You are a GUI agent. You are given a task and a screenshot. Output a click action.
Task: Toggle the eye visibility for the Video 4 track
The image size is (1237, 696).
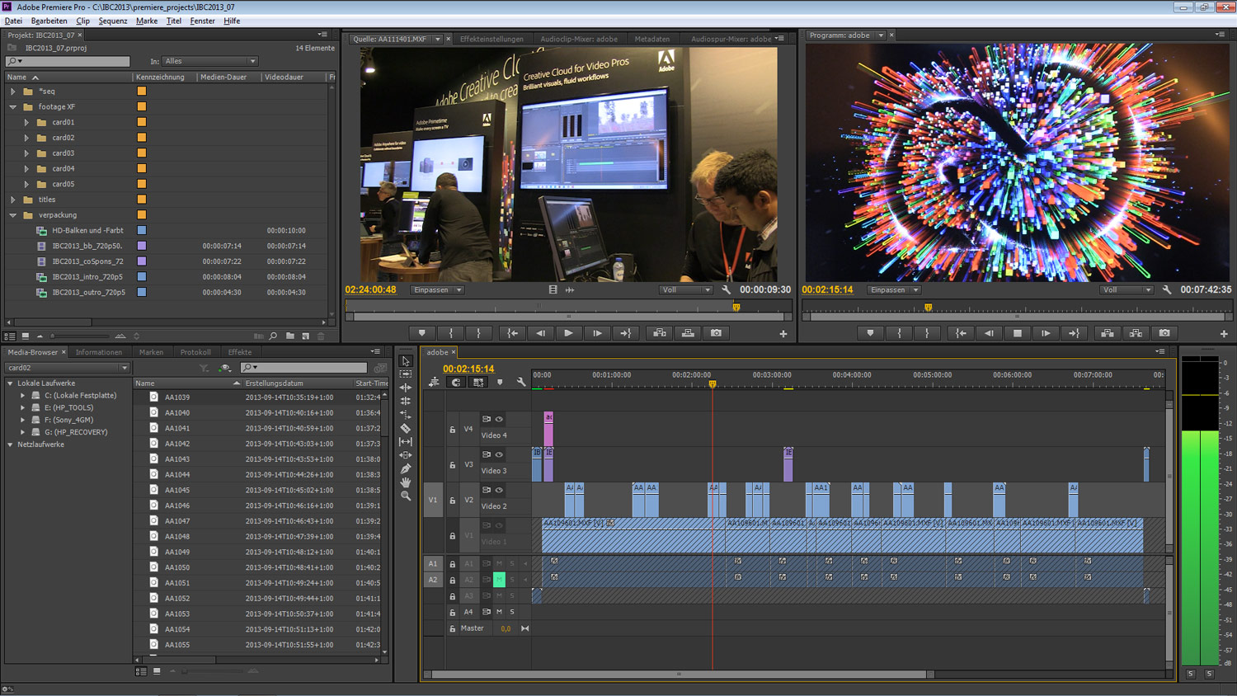point(499,419)
